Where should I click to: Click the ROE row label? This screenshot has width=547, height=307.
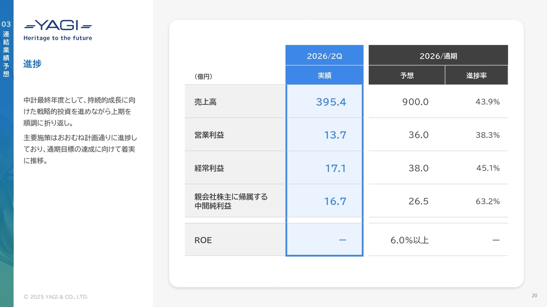[203, 240]
